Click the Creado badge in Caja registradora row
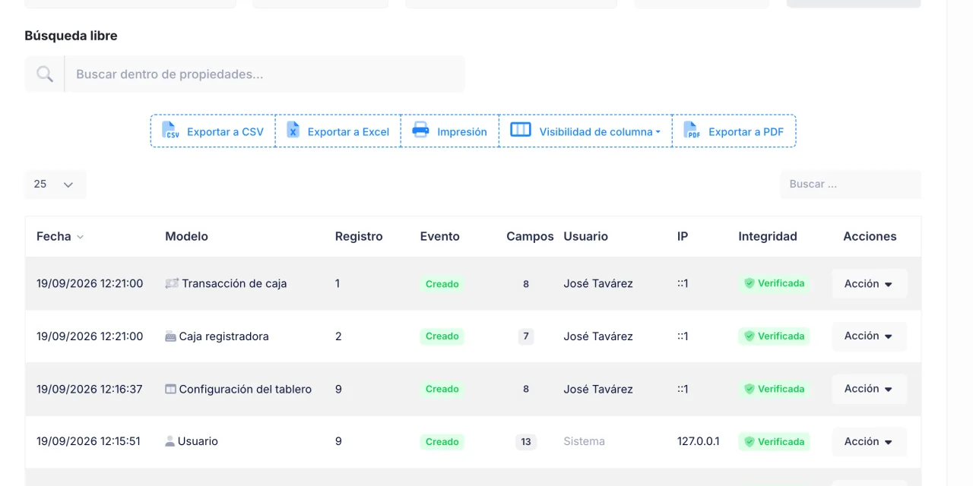The height and width of the screenshot is (486, 973). tap(442, 336)
